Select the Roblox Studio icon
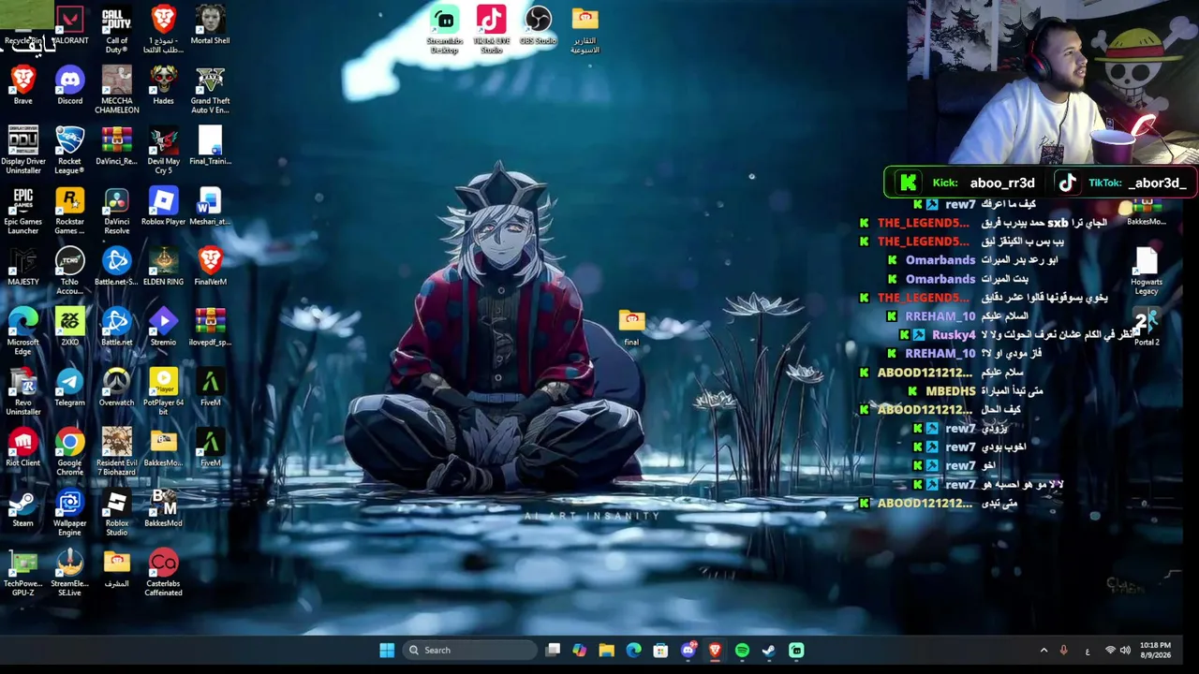This screenshot has width=1199, height=674. [116, 512]
